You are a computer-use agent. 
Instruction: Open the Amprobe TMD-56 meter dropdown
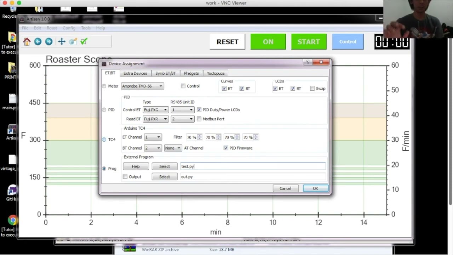[x=142, y=86]
